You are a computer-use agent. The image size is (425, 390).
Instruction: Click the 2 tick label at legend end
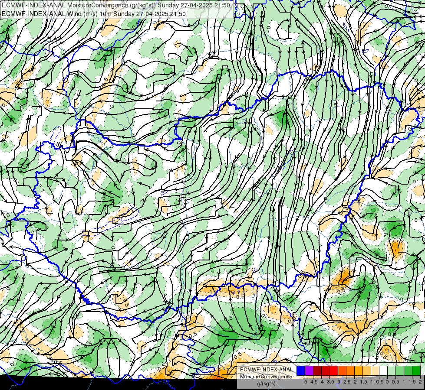[420, 382]
